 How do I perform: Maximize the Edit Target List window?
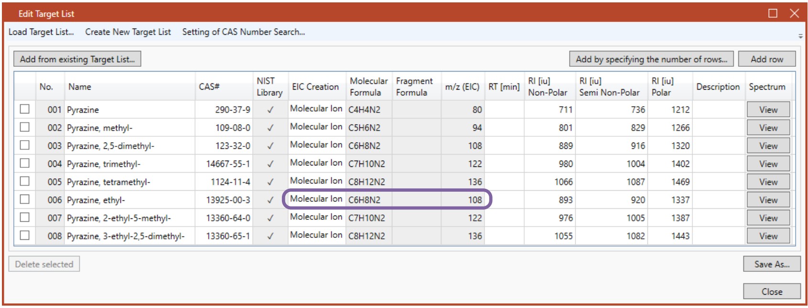[x=773, y=13]
